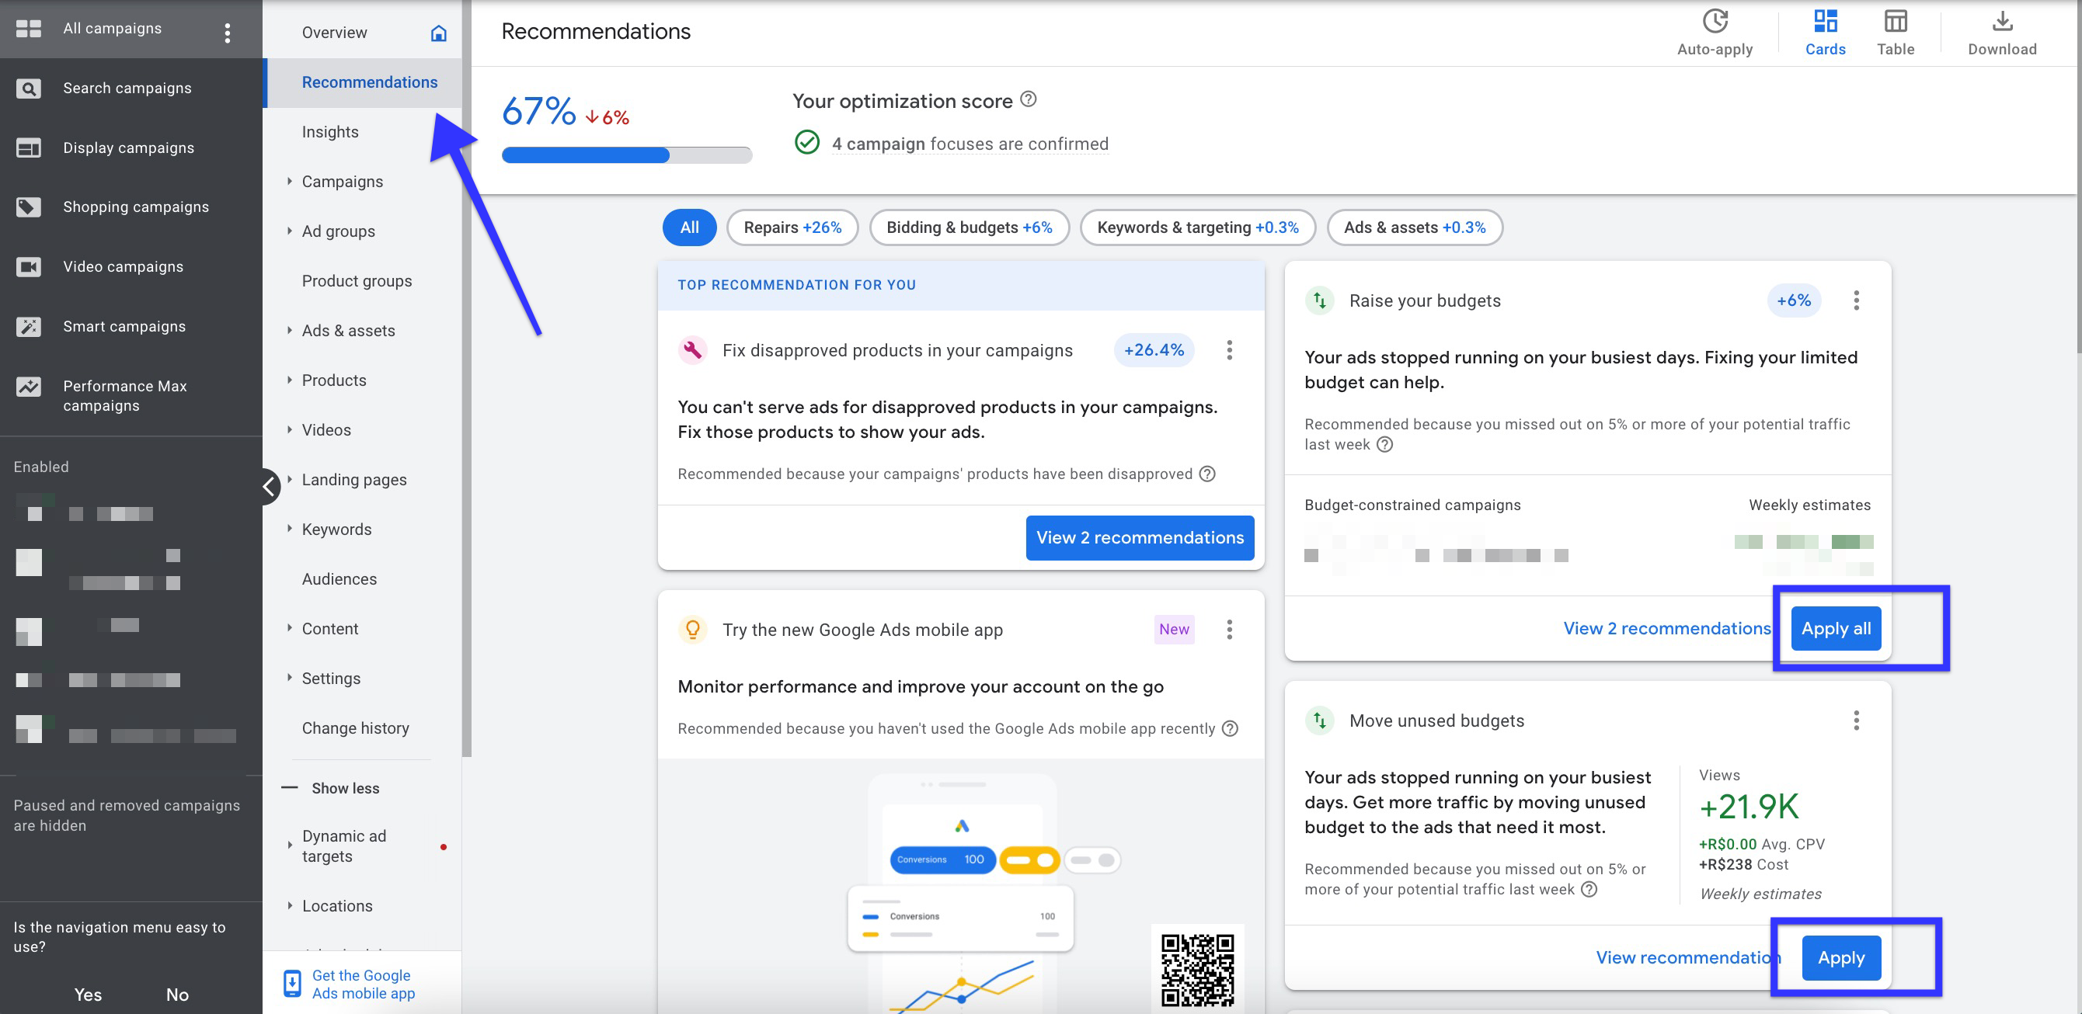Click the Performance Max campaigns chart icon
2082x1014 pixels.
pyautogui.click(x=28, y=386)
